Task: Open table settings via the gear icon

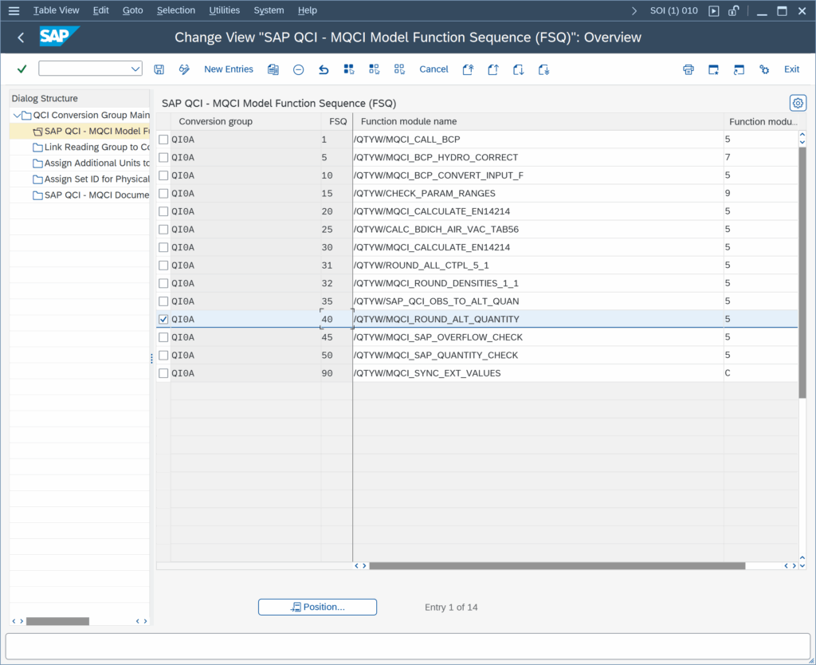Action: (x=797, y=103)
